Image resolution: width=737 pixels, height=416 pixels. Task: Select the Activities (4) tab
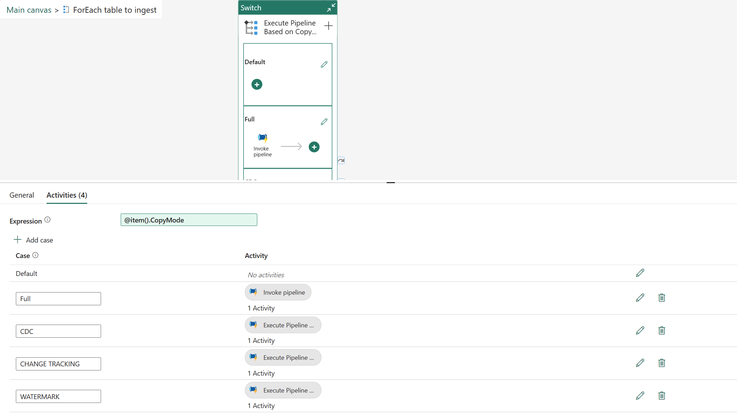[66, 195]
